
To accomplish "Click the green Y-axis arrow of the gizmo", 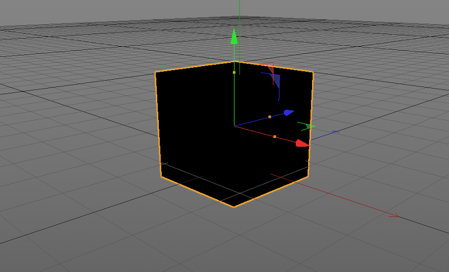I will (235, 38).
